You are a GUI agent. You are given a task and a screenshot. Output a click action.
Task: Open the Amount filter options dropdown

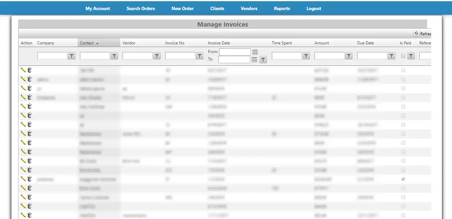(349, 56)
